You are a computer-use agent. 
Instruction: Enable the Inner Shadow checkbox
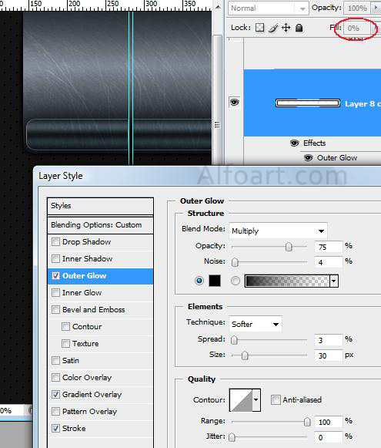[55, 258]
